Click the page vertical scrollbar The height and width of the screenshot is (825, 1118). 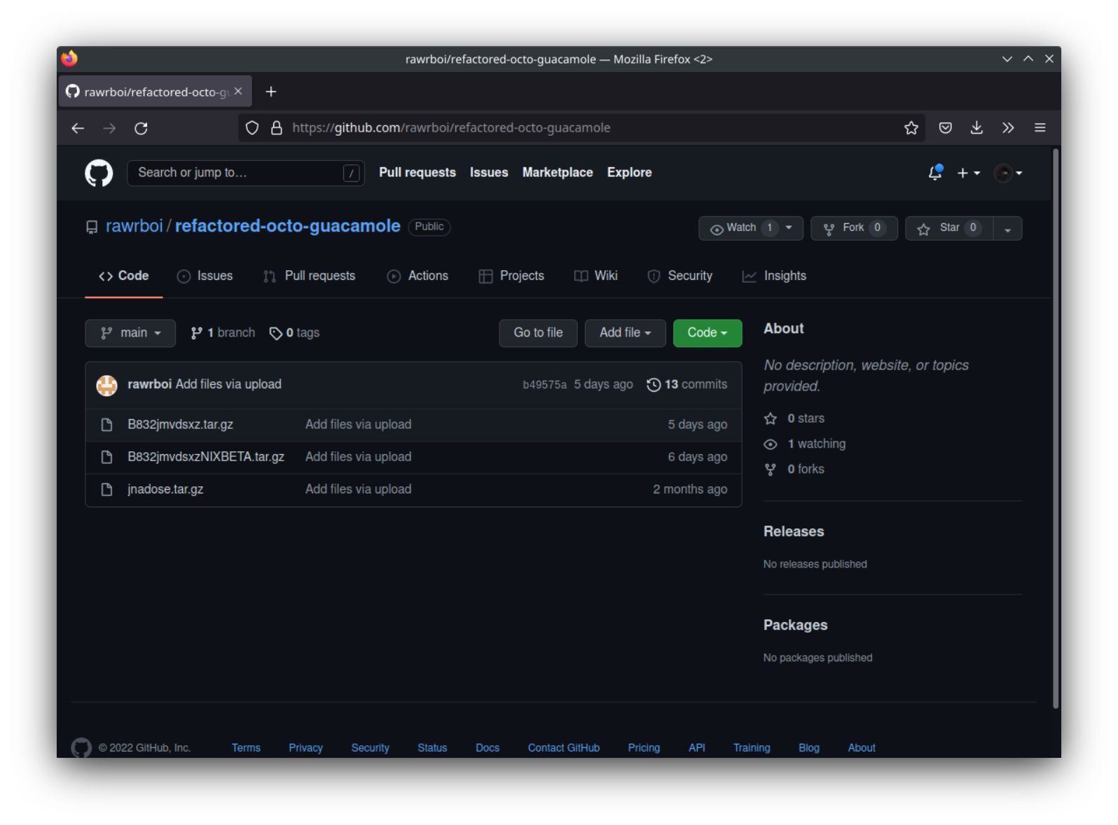tap(1056, 429)
